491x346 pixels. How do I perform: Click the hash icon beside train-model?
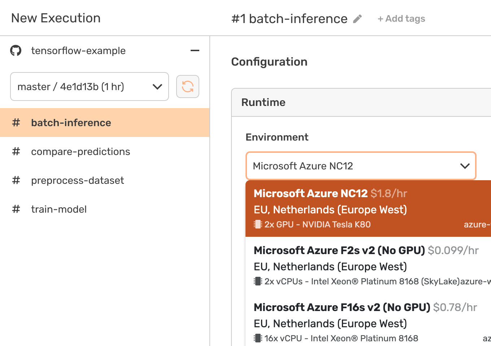[x=16, y=209]
